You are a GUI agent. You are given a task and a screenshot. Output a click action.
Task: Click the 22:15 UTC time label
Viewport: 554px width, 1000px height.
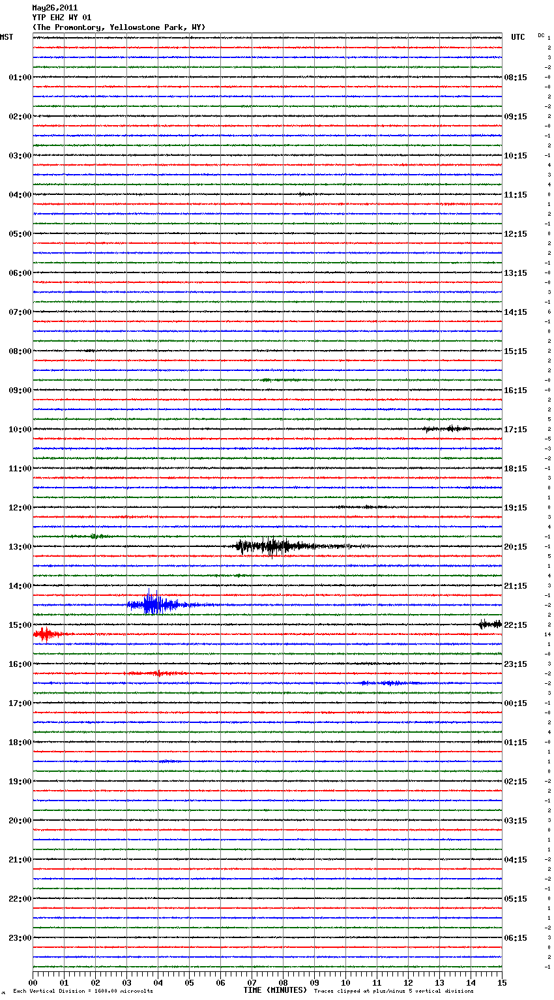click(516, 625)
